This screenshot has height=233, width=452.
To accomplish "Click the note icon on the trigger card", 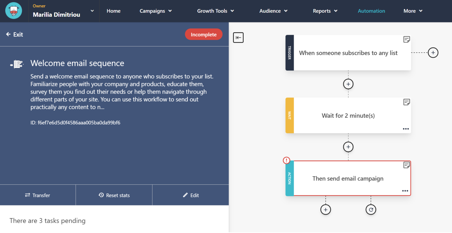I will click(x=407, y=39).
